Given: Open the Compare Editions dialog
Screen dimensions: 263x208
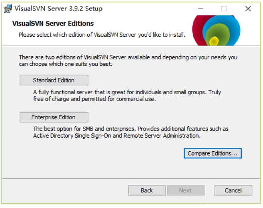Looking at the screenshot, I should pyautogui.click(x=212, y=153).
